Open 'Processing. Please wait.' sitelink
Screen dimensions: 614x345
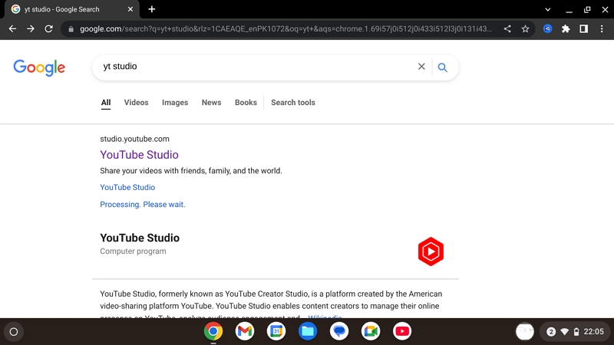(x=143, y=205)
